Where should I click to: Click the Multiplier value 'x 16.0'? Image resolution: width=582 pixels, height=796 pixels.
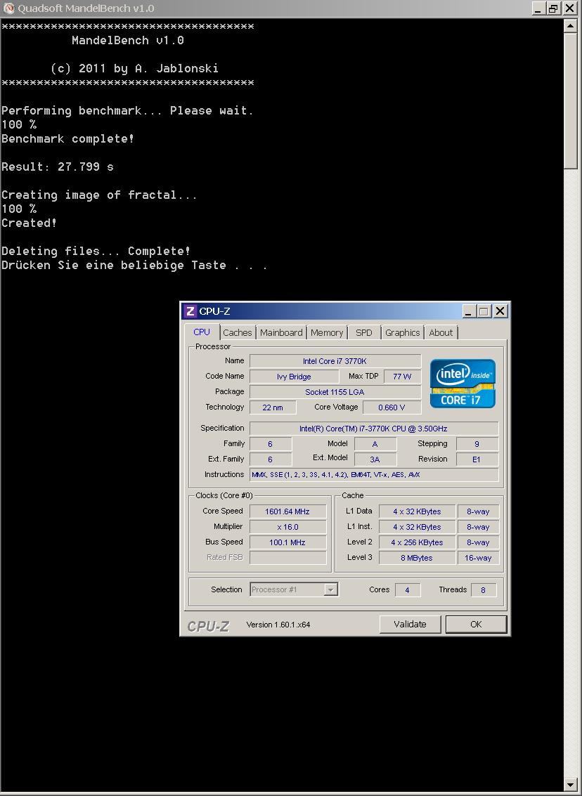pyautogui.click(x=288, y=527)
